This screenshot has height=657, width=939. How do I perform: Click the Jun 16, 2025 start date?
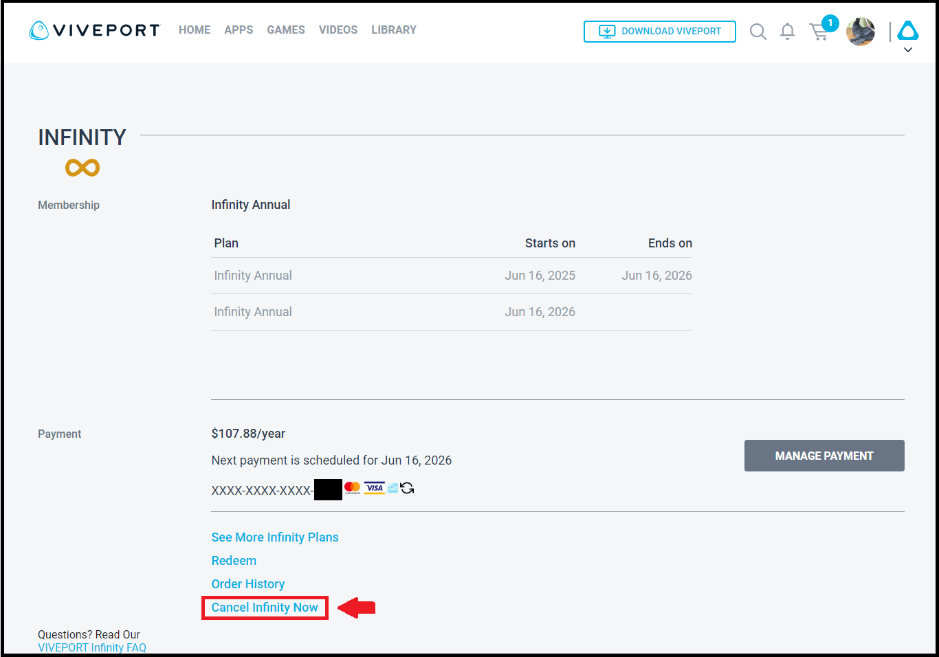(540, 276)
